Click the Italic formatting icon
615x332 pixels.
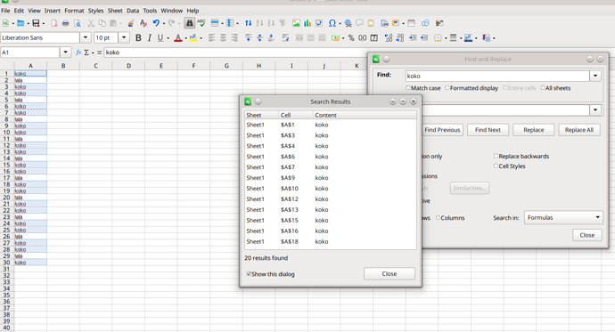coord(150,38)
